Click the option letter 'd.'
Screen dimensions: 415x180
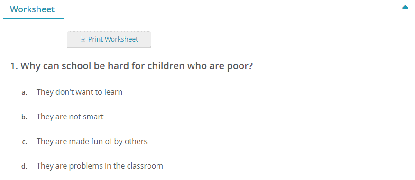(x=24, y=167)
